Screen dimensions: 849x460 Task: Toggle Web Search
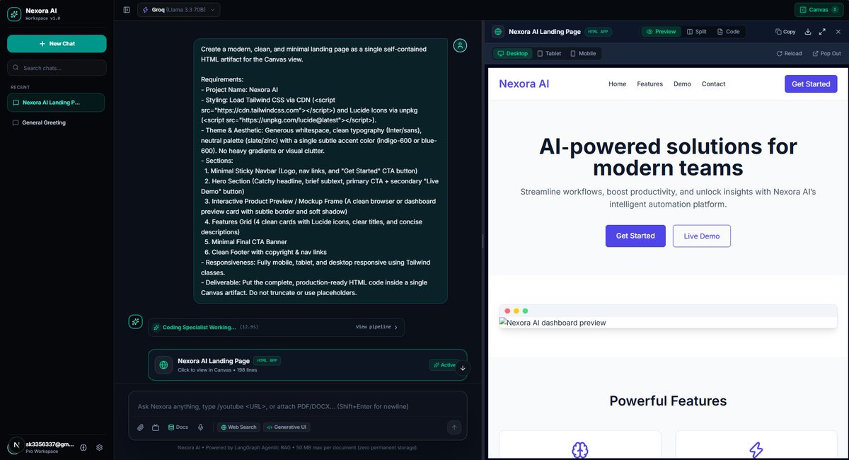coord(238,427)
